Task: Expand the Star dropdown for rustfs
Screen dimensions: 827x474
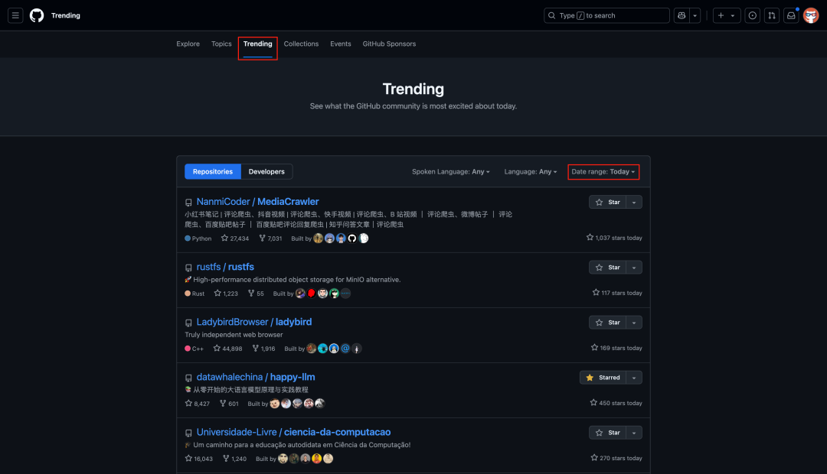Action: pos(633,267)
